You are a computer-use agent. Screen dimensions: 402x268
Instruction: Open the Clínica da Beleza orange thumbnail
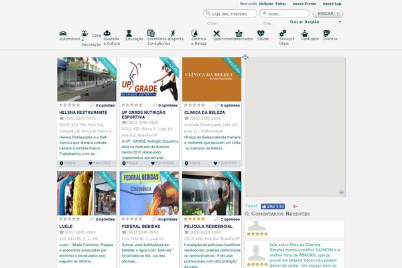coord(212,79)
